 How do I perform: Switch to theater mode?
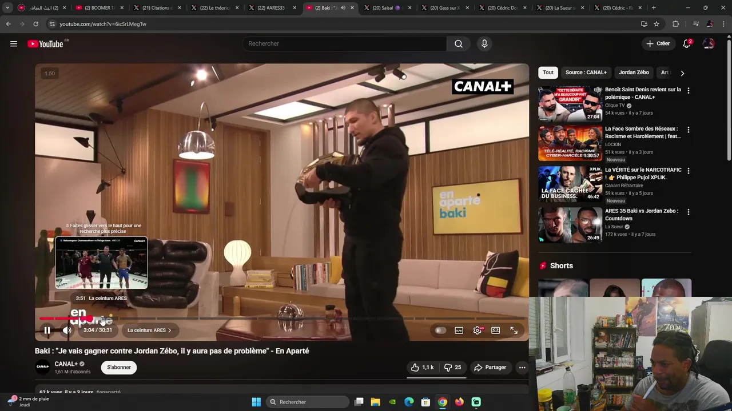pos(496,330)
